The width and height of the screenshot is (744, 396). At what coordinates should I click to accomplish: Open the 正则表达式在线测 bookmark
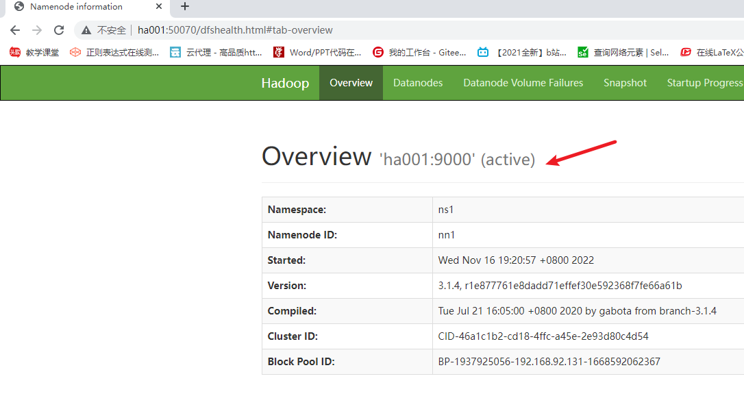[x=114, y=53]
